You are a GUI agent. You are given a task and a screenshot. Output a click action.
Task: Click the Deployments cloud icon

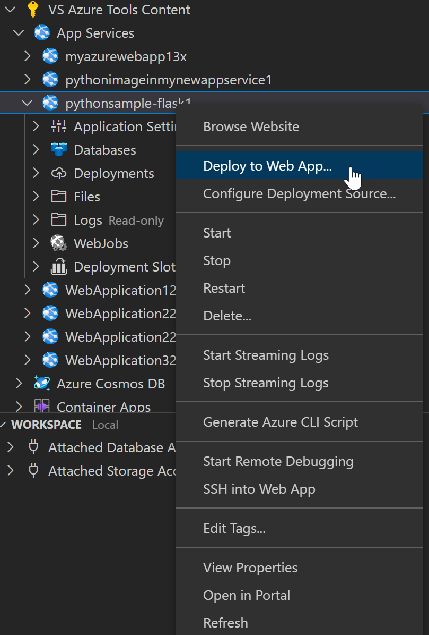[x=59, y=173]
